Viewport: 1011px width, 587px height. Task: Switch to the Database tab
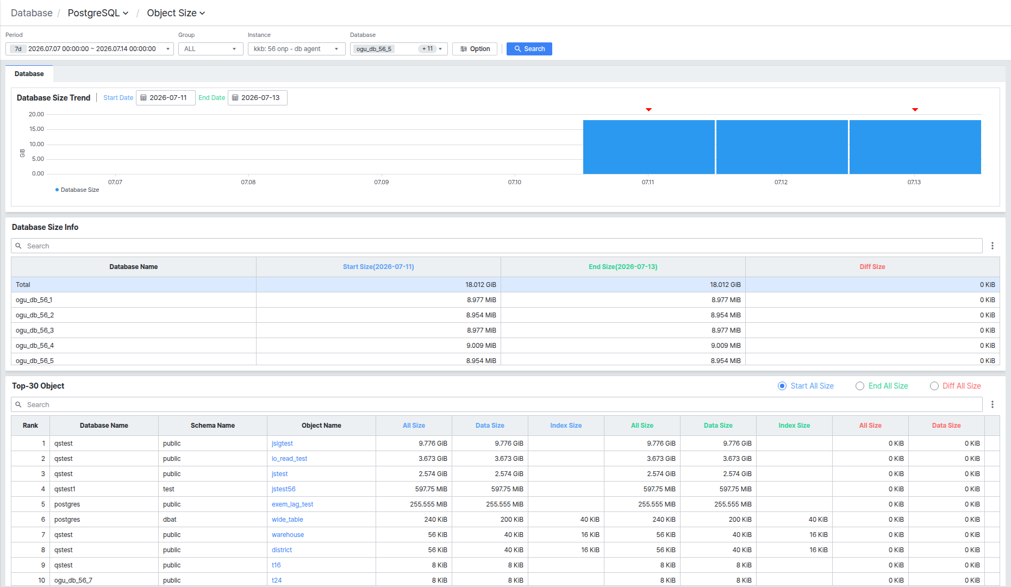[29, 74]
